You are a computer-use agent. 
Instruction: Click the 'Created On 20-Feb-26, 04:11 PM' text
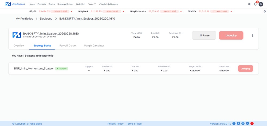pos(39,37)
